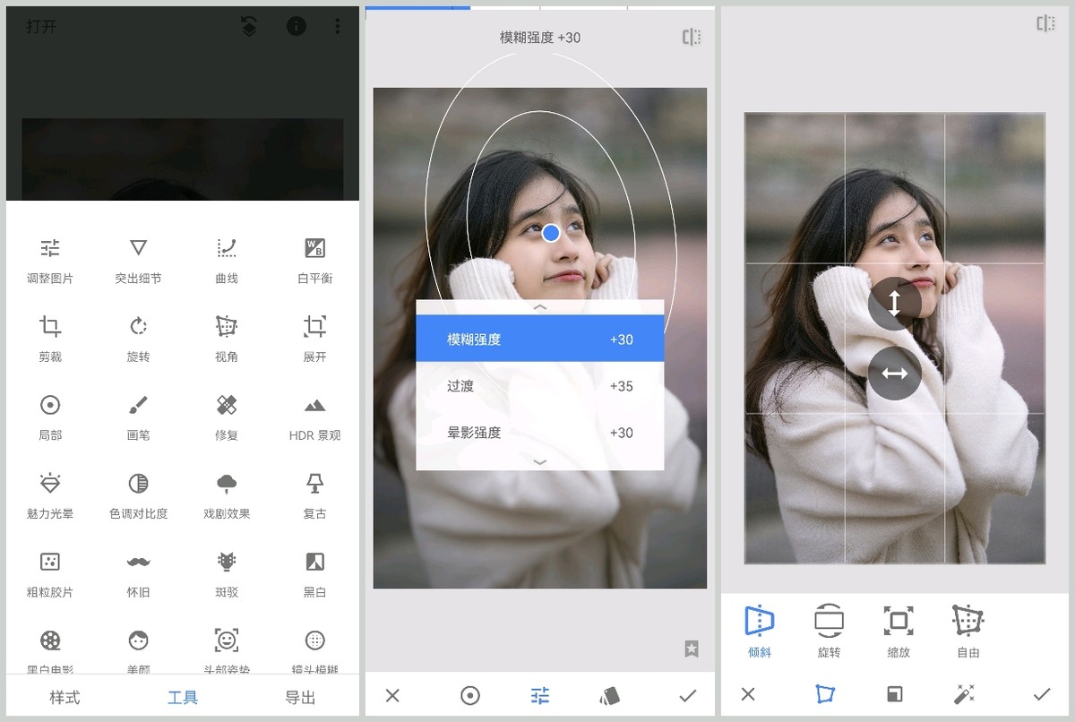Image resolution: width=1075 pixels, height=722 pixels.
Task: Select the 修复 (Healing) tool
Action: (226, 415)
